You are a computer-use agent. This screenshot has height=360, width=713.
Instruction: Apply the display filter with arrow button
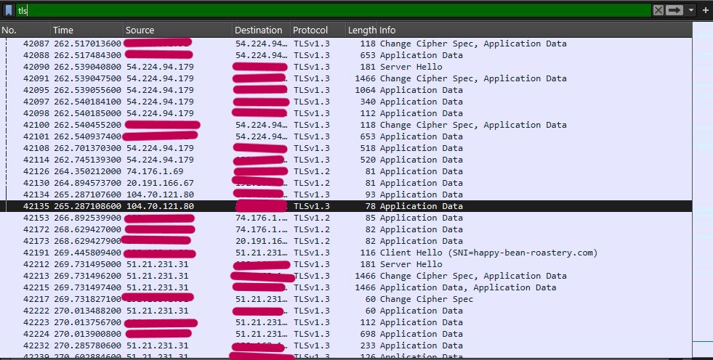point(675,10)
